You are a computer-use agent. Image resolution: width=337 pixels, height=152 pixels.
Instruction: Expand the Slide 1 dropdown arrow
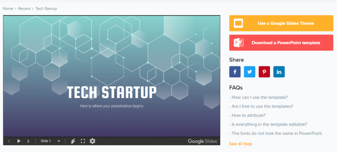[x=59, y=141]
